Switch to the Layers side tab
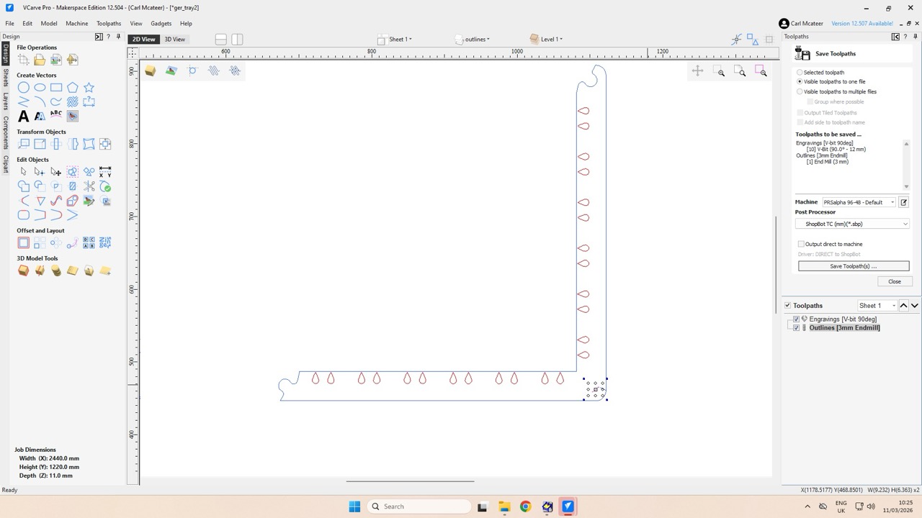Screen dimensions: 922x518 click(x=5, y=101)
